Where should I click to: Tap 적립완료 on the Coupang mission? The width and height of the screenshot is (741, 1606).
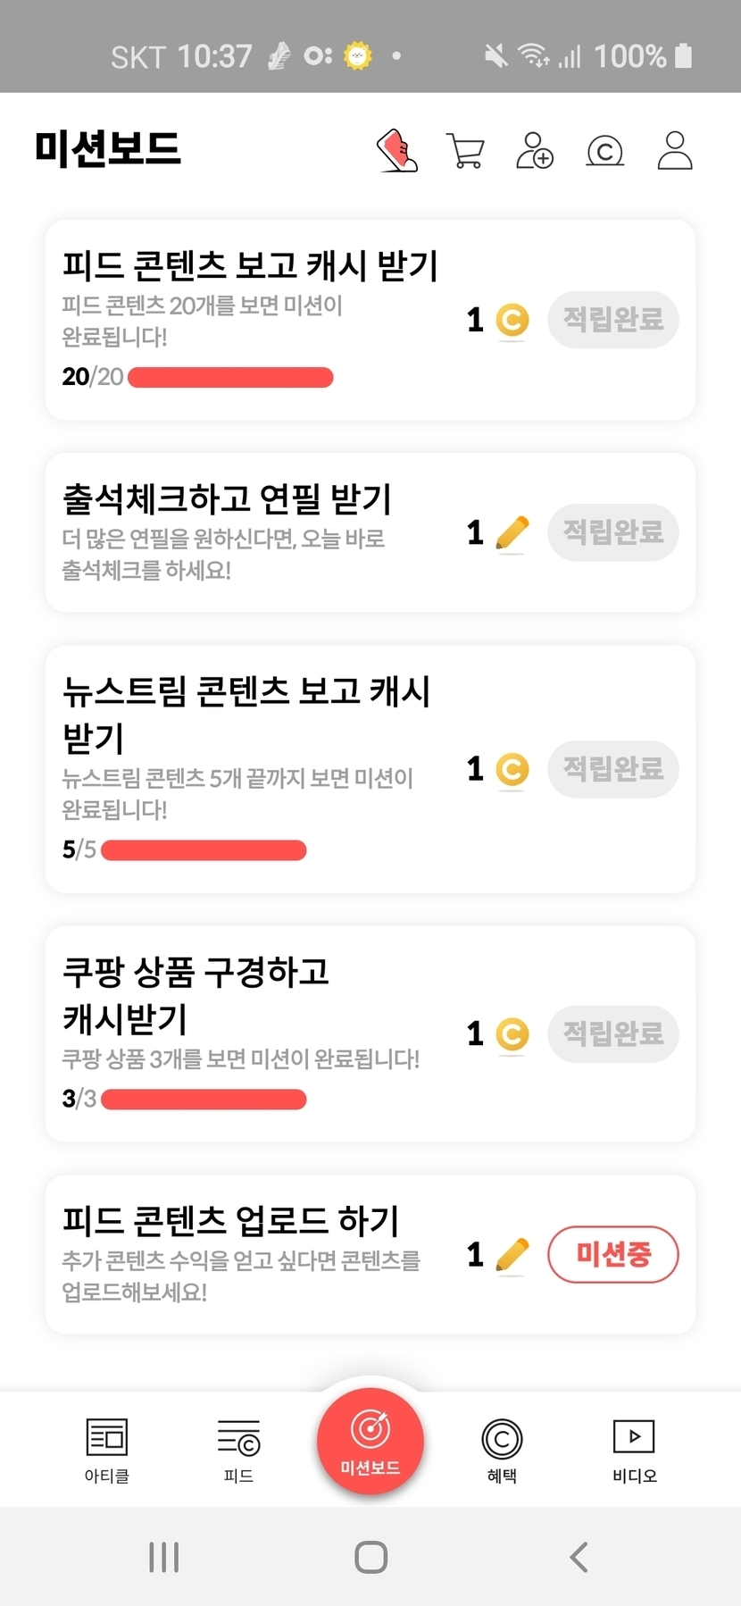coord(613,1034)
